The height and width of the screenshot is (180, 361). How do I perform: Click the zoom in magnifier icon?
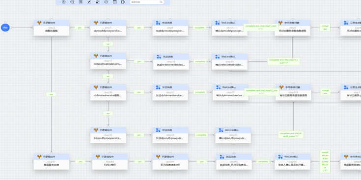click(64, 2)
